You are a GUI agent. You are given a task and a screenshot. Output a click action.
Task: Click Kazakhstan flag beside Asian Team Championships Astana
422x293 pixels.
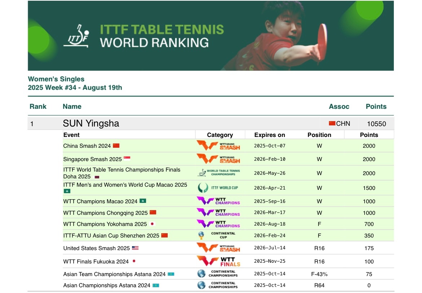coord(171,274)
